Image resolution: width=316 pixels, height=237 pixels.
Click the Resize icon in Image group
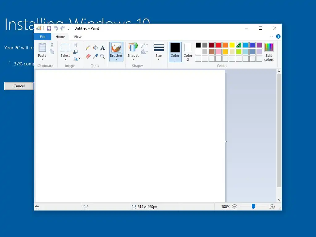pos(76,52)
